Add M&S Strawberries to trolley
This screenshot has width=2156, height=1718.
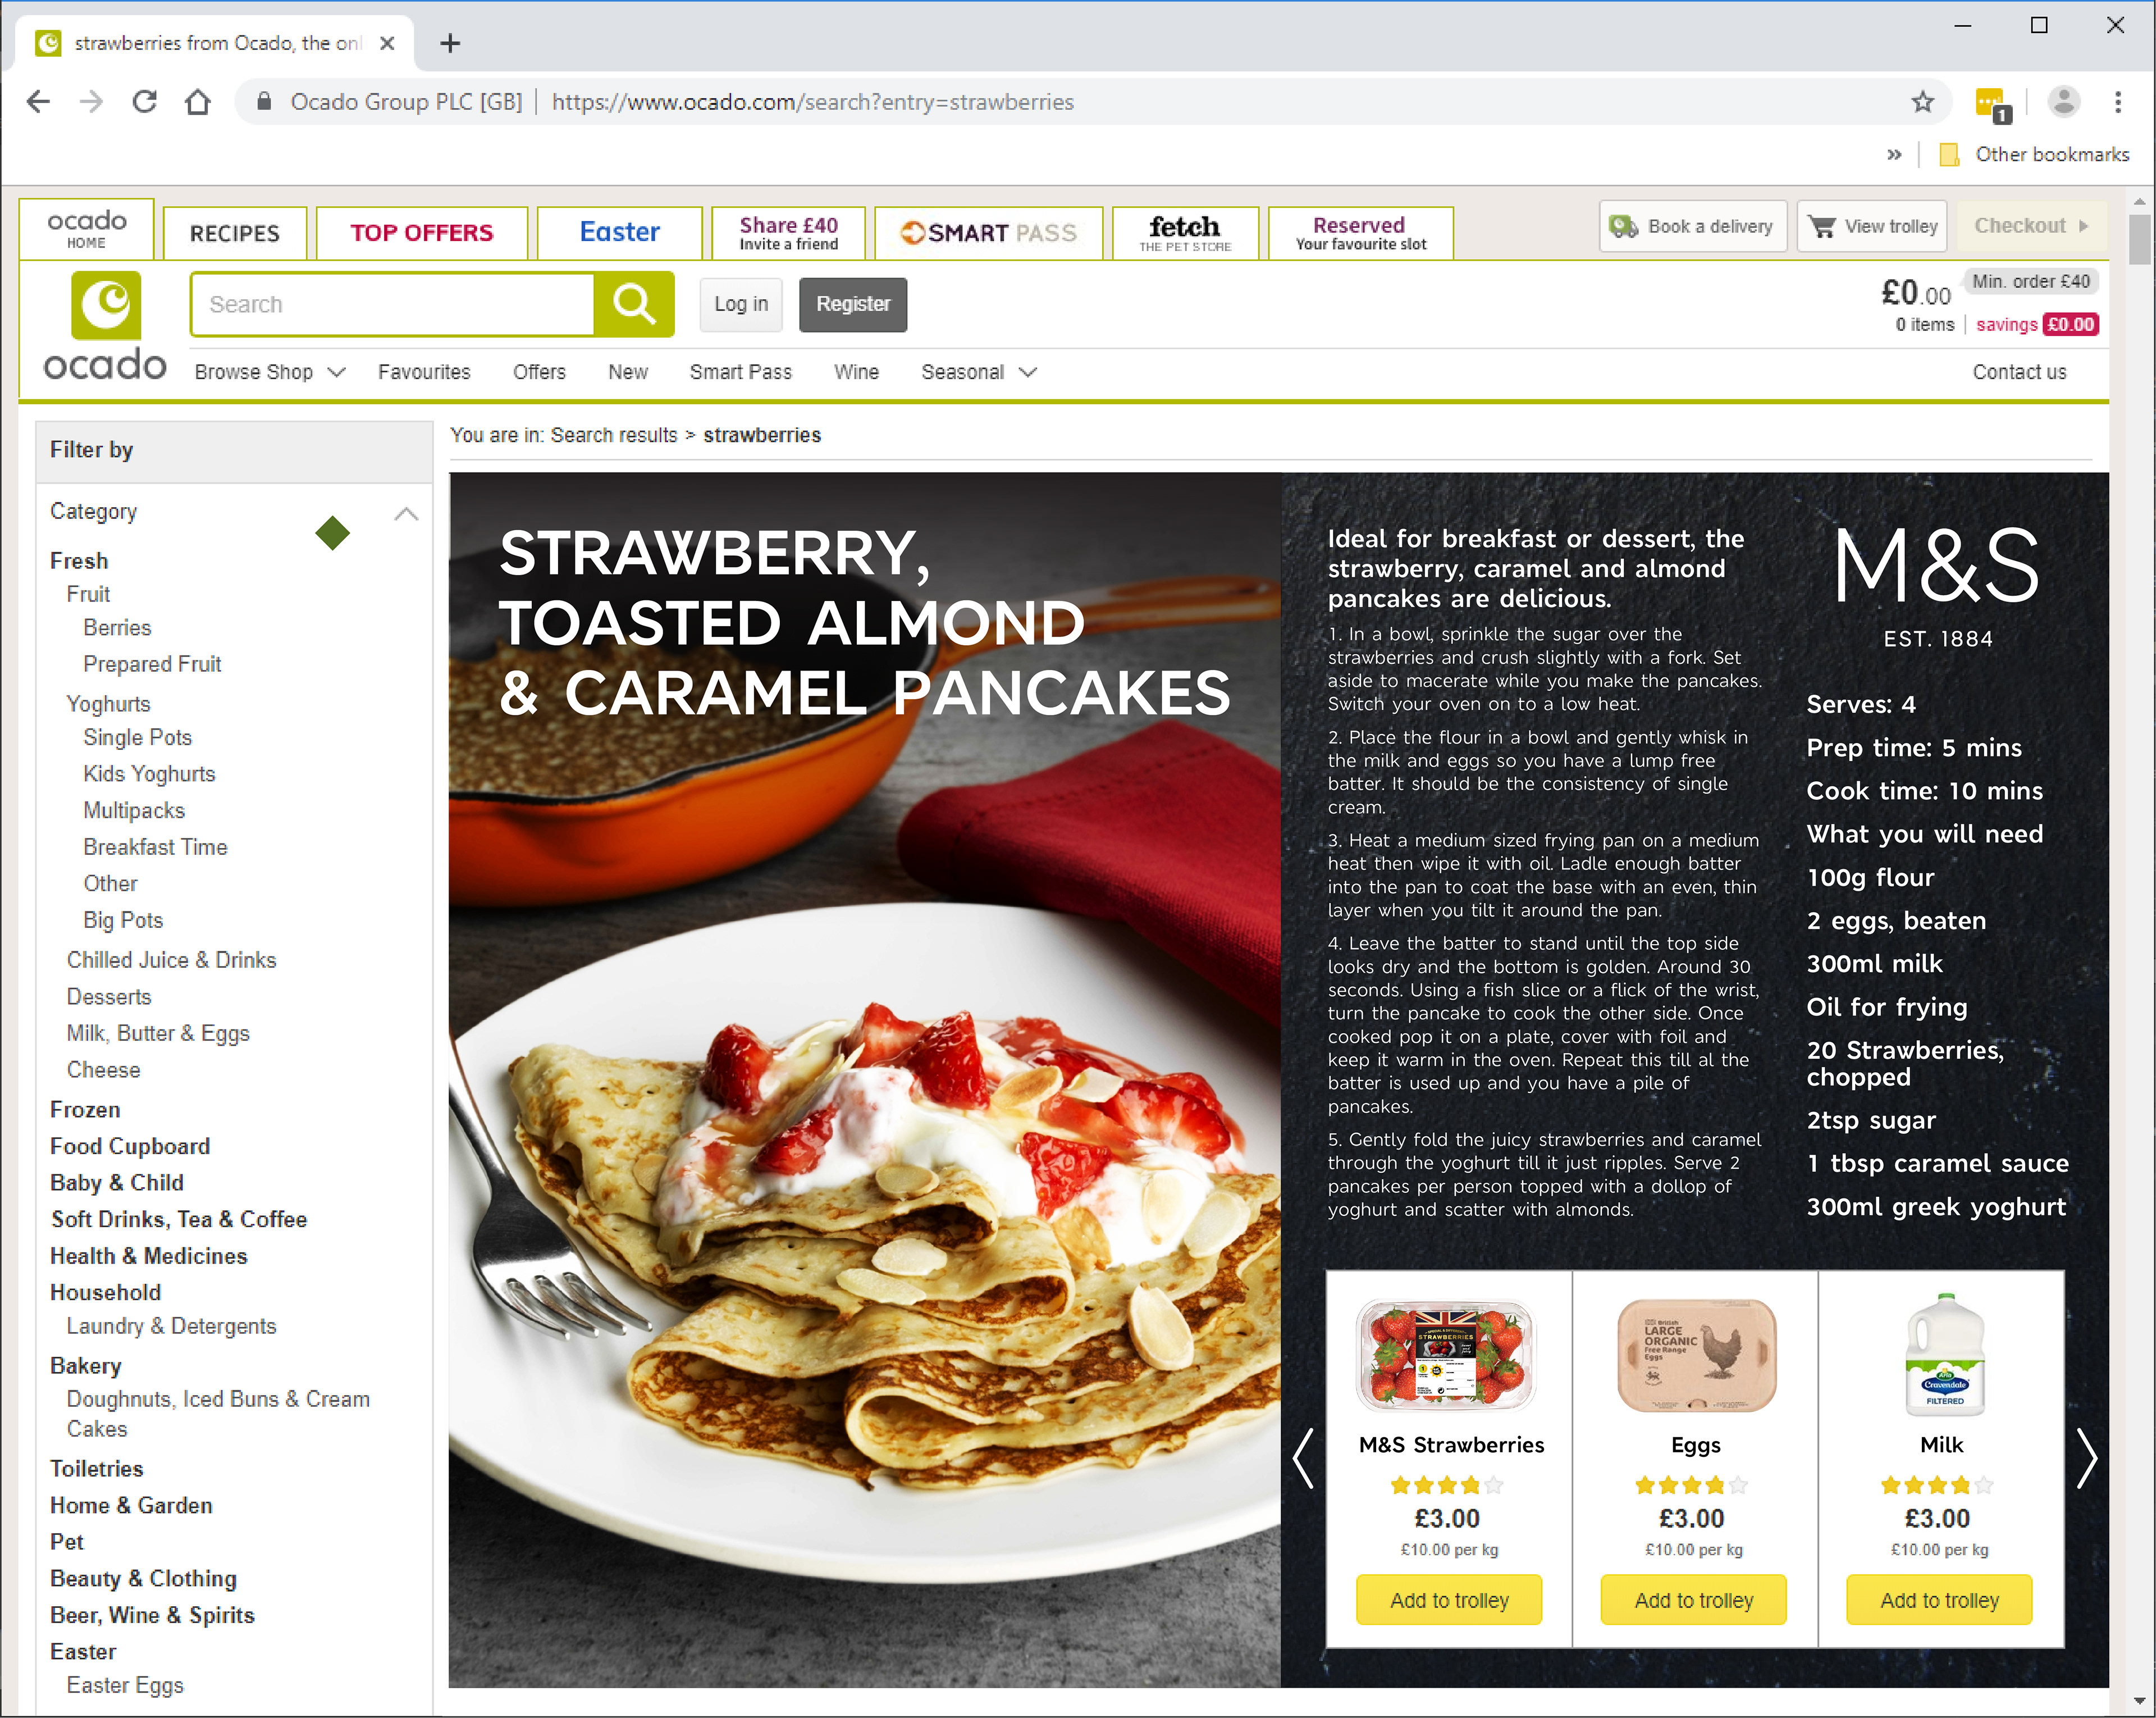point(1449,1600)
